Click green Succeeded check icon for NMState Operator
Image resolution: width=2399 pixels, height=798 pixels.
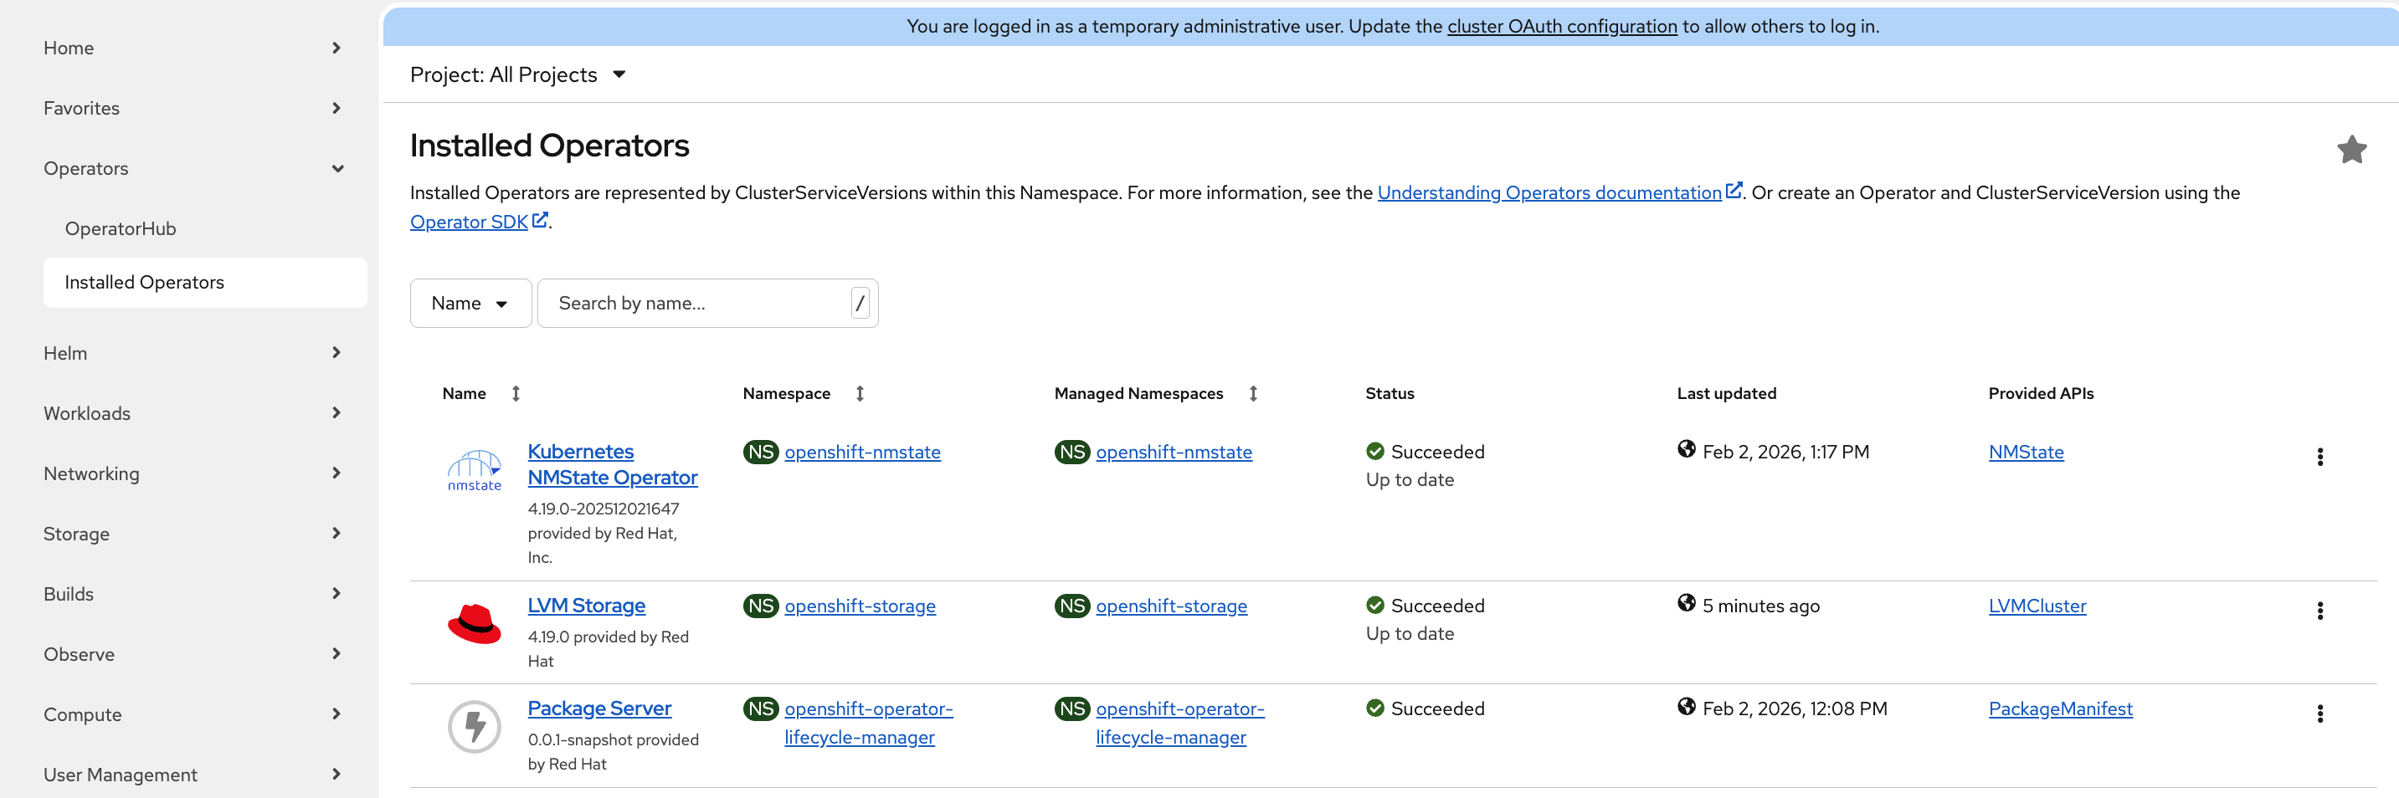(x=1374, y=452)
